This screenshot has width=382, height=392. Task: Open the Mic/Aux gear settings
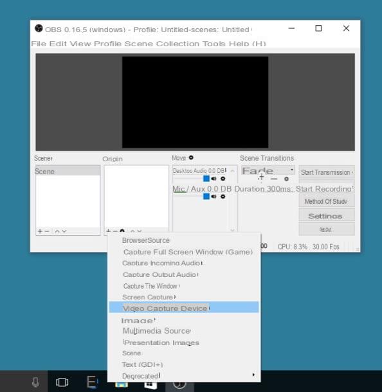[x=223, y=197]
